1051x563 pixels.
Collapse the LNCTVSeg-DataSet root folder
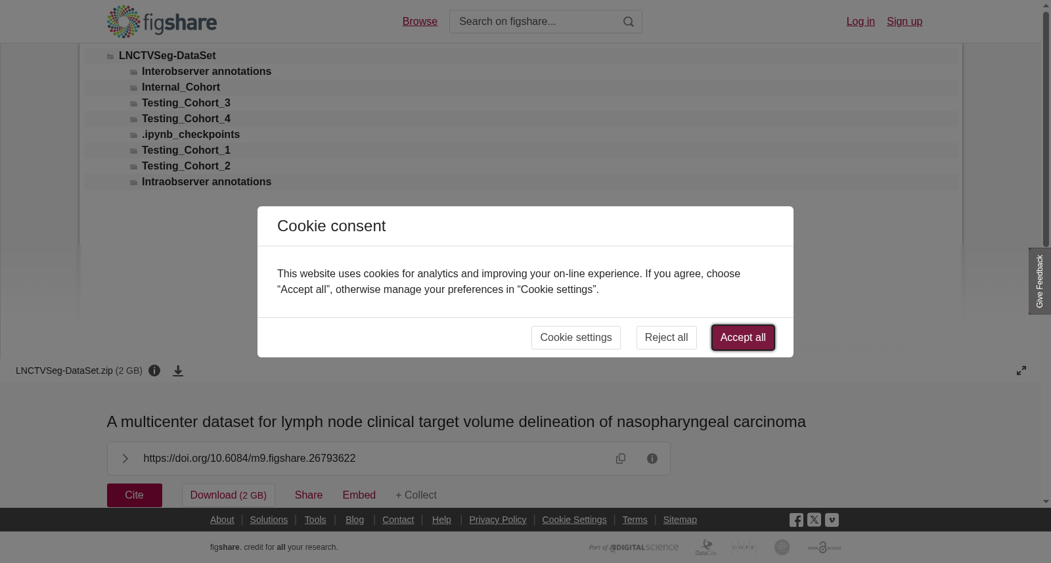tap(167, 56)
